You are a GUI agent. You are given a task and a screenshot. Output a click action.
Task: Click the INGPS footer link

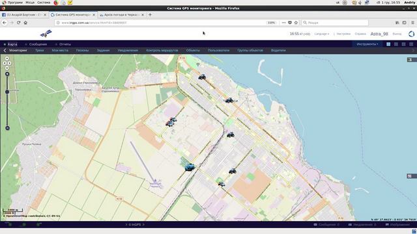pos(135,225)
